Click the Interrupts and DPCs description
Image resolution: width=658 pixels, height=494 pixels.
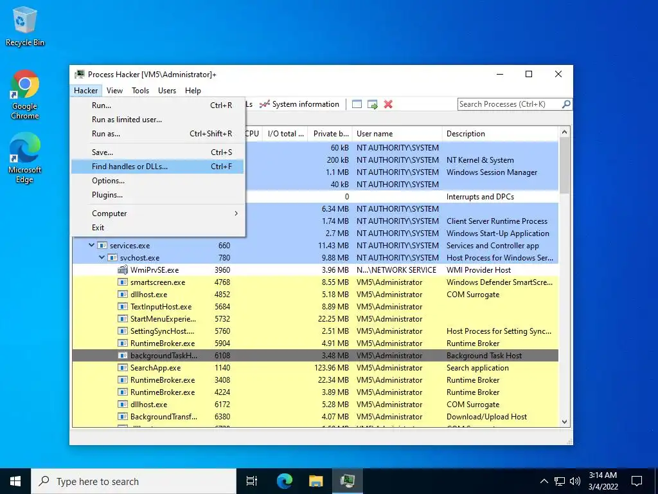[480, 197]
